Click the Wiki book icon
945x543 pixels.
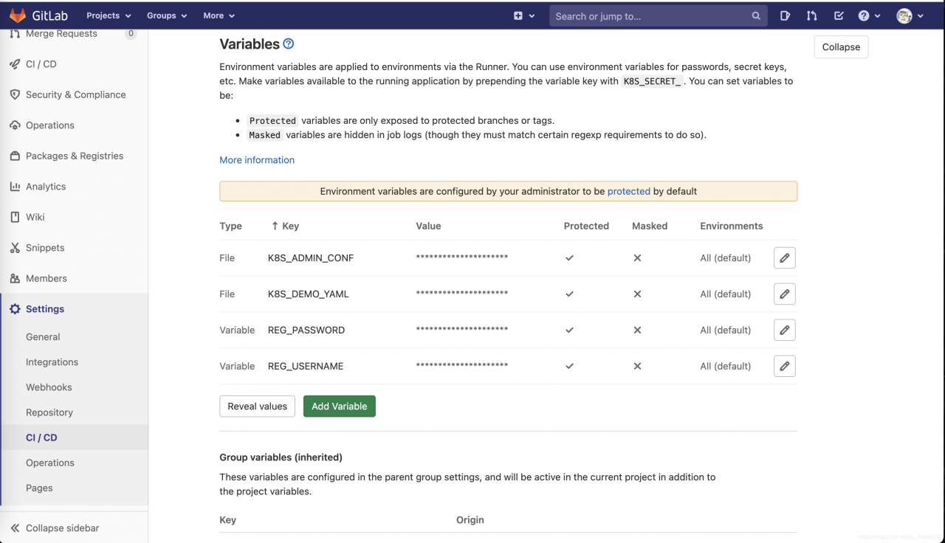coord(15,217)
